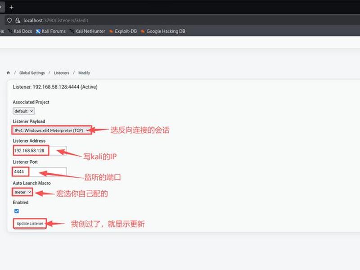Expand the Associated Project default dropdown
Image resolution: width=360 pixels, height=270 pixels.
pyautogui.click(x=24, y=111)
